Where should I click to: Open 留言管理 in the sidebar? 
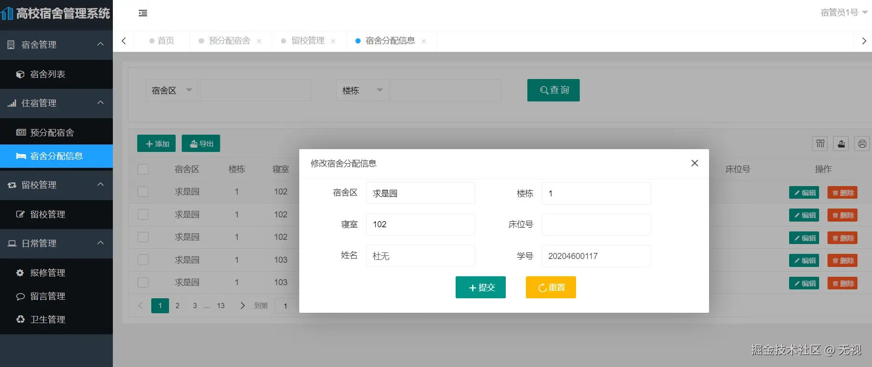(56, 296)
